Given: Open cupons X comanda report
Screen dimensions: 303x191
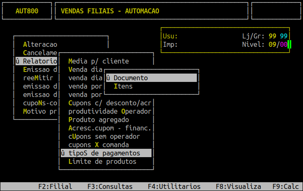Looking at the screenshot, I should (x=99, y=145).
